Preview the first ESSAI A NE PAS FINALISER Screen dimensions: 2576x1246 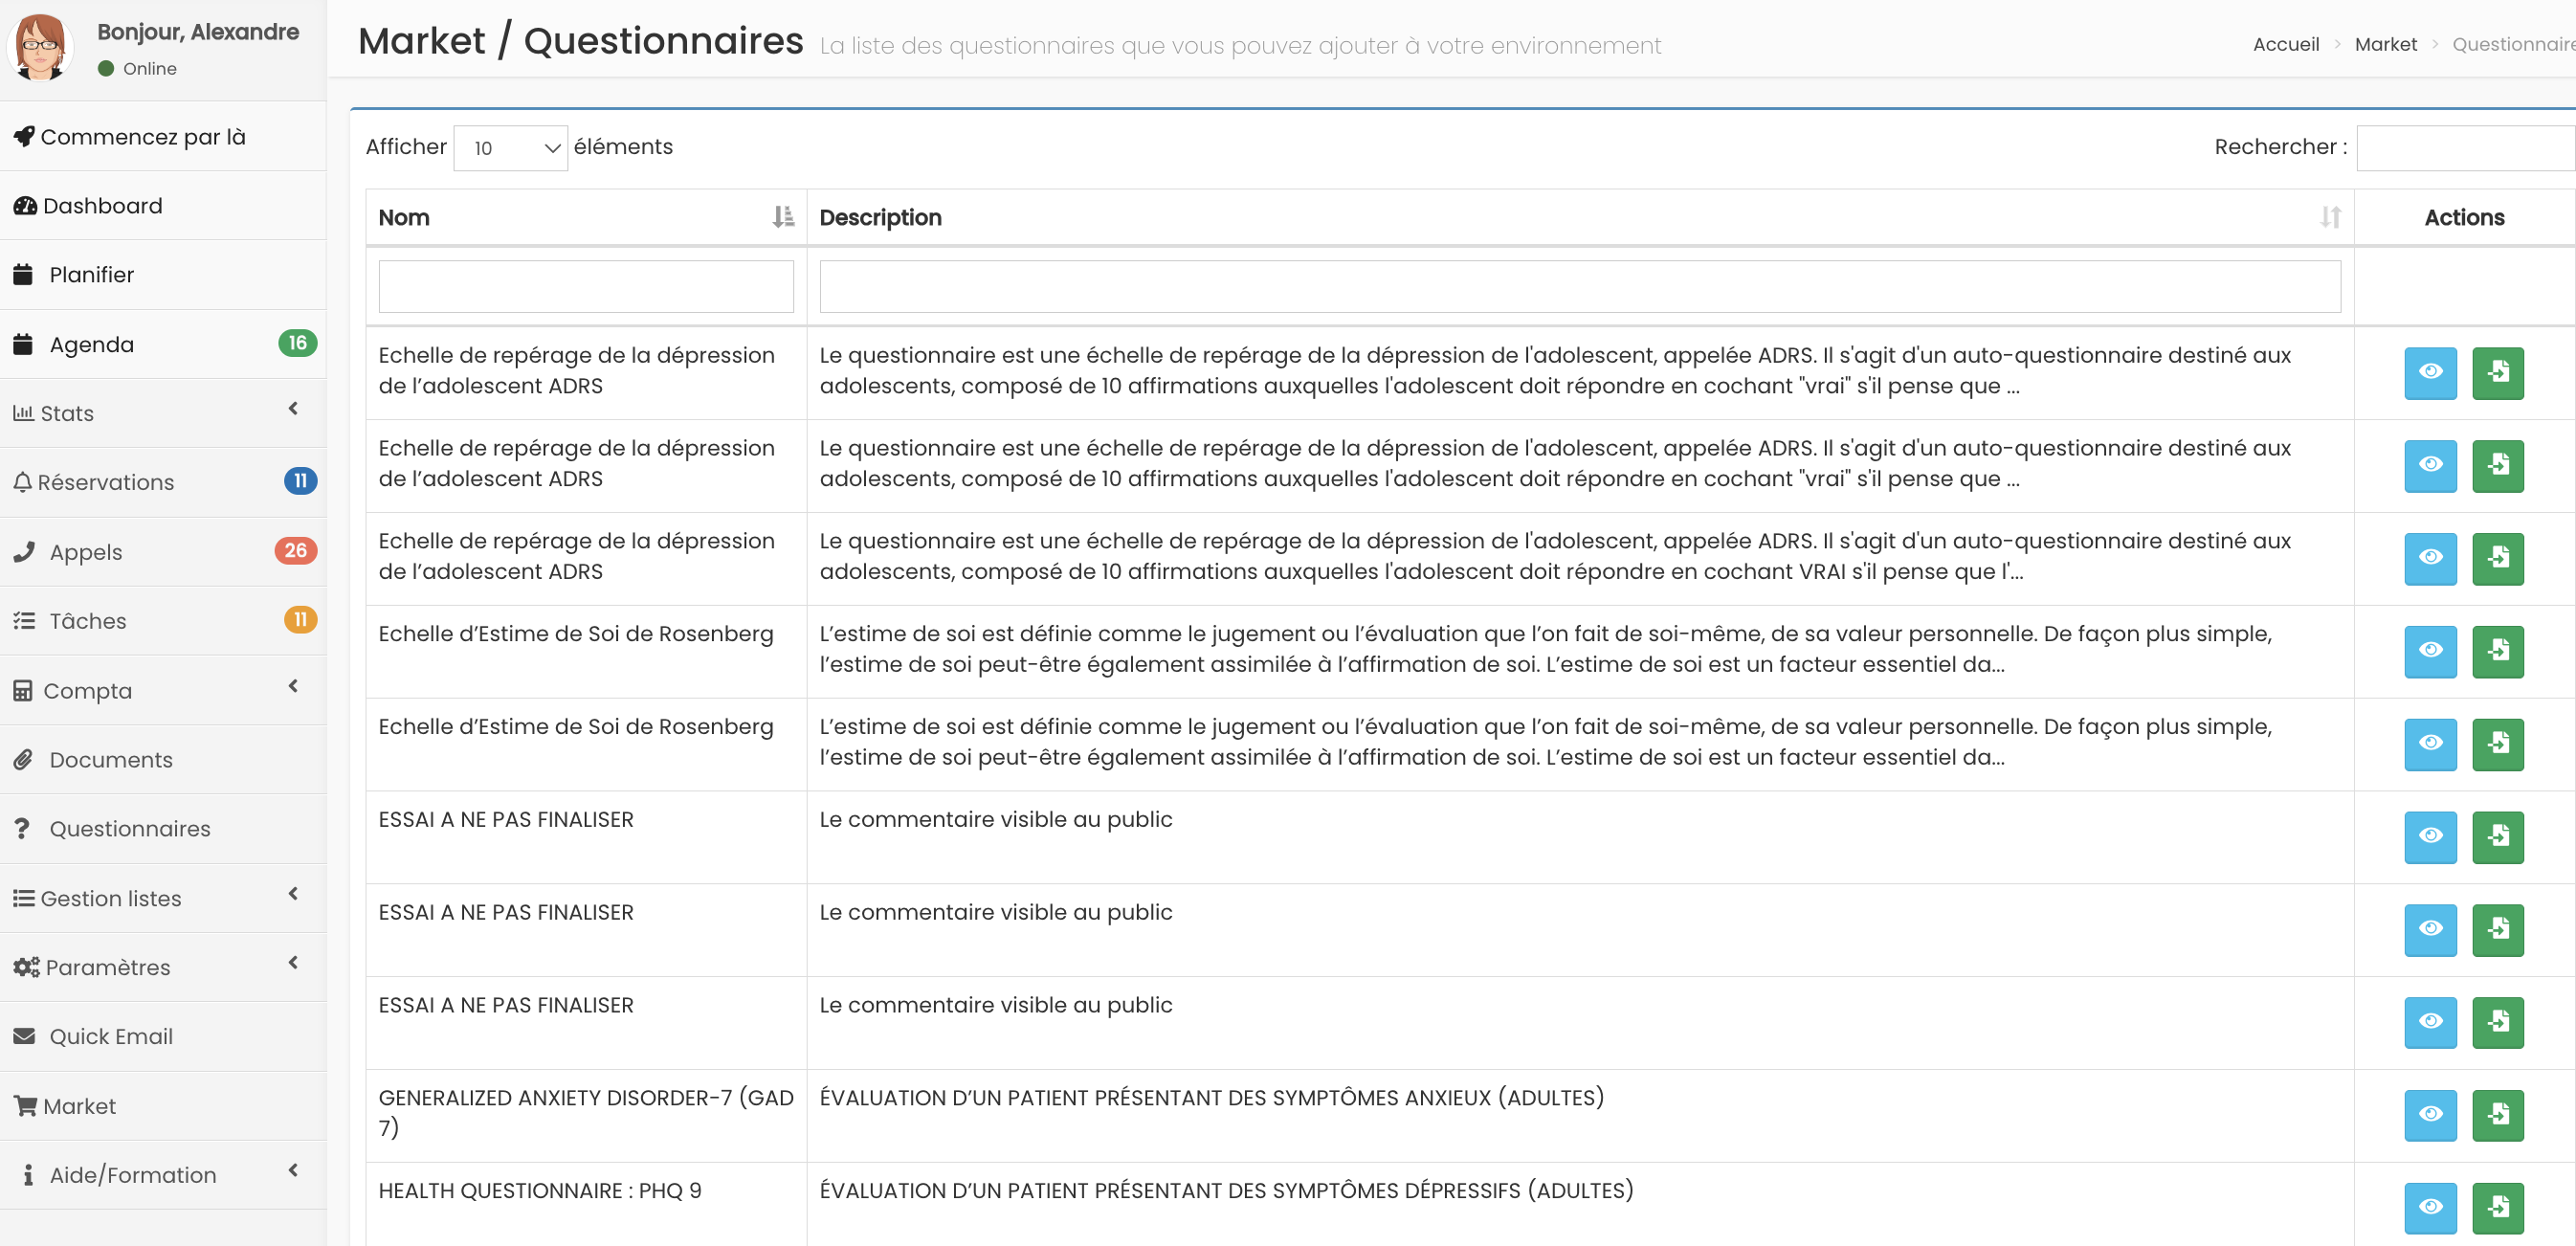(x=2430, y=837)
